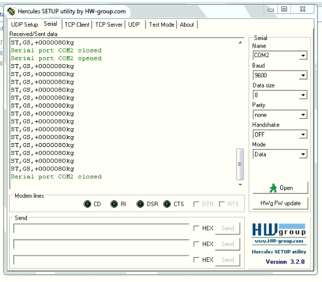
Task: Minimize the Hercules window
Action: [x=270, y=9]
